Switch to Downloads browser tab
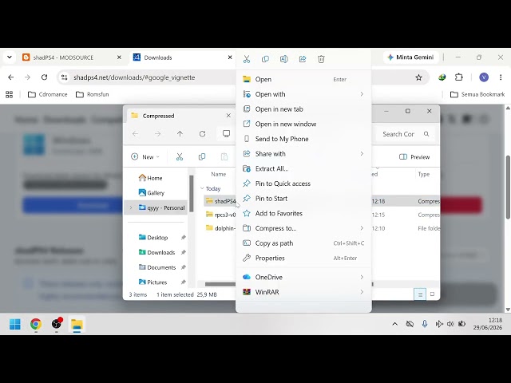 pos(183,57)
